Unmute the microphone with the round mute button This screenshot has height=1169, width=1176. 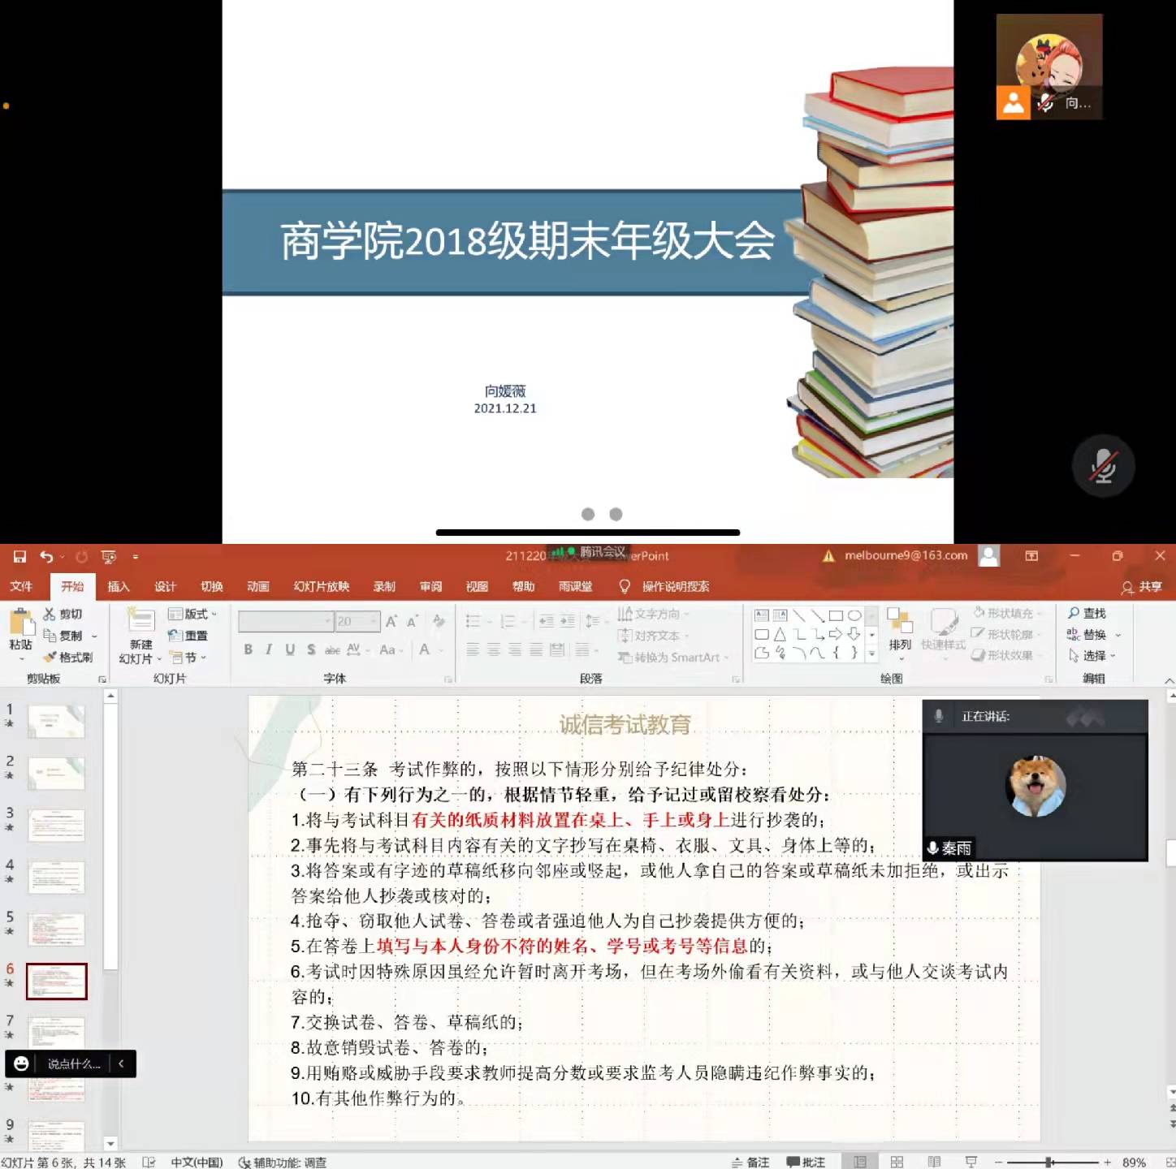(x=1102, y=467)
